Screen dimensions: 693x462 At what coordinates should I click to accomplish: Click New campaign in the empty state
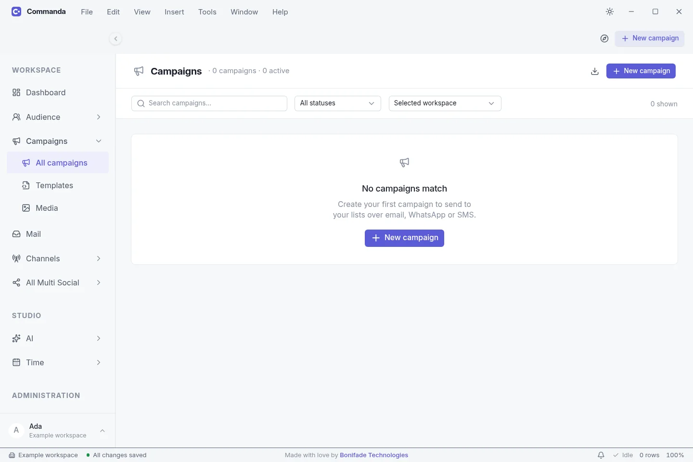(404, 238)
